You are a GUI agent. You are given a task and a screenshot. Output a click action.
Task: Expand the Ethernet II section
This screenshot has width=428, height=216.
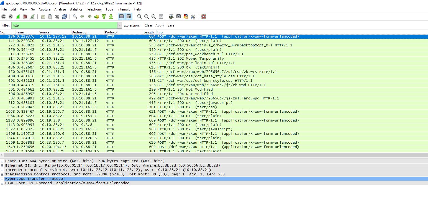(2, 165)
